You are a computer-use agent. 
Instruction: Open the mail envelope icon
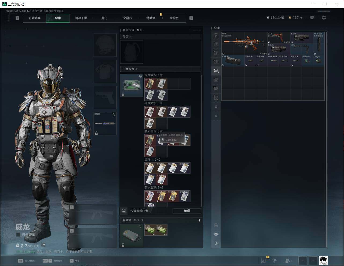pos(312,18)
